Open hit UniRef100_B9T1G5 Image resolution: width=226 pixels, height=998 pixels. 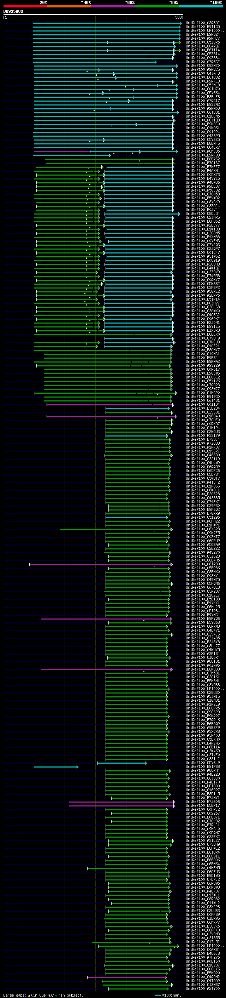[x=203, y=27]
